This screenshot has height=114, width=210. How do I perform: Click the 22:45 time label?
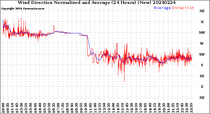182,108
